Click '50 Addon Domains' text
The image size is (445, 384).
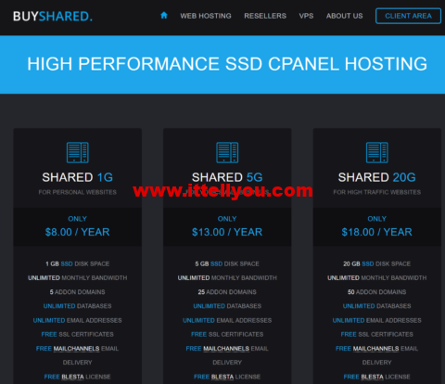tap(377, 292)
